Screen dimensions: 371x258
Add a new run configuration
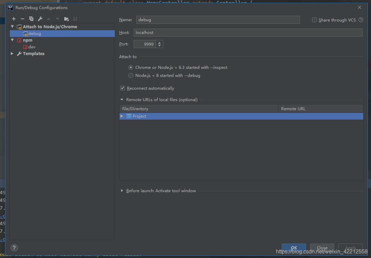tap(14, 19)
